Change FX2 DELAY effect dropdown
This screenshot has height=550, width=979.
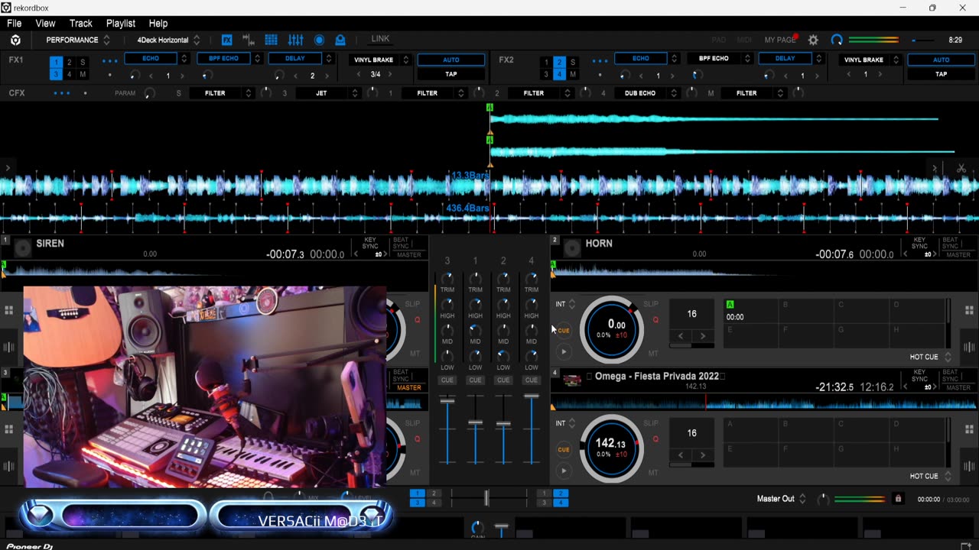tap(819, 59)
